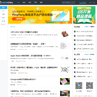97x97 pixels.
Task: Click the blue outlined button with pen icon
Action: (x=83, y=2)
